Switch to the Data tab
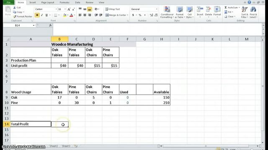This screenshot has width=268, height=150. [77, 2]
